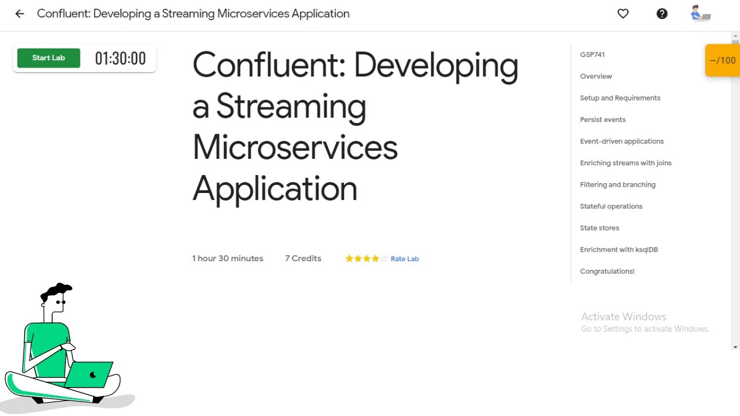
Task: Go to Setup and Requirements section
Action: (620, 98)
